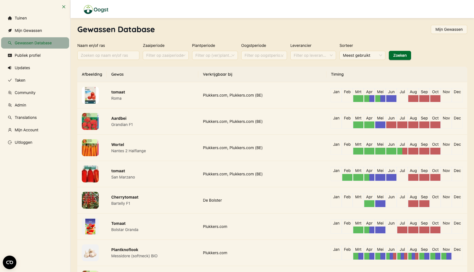Click the search icon beside Gewassen Database
Image resolution: width=474 pixels, height=272 pixels.
click(10, 43)
